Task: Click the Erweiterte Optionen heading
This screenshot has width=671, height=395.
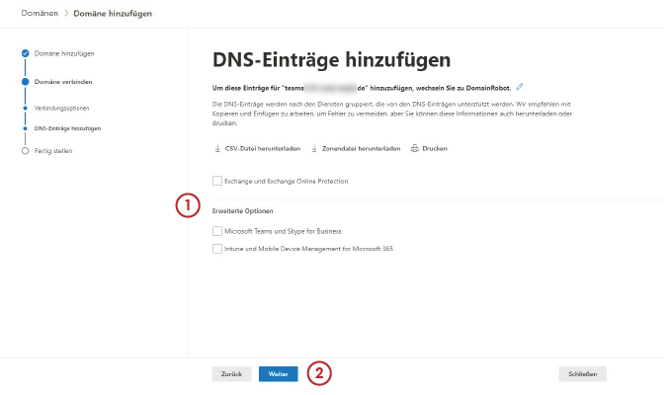Action: pos(243,211)
